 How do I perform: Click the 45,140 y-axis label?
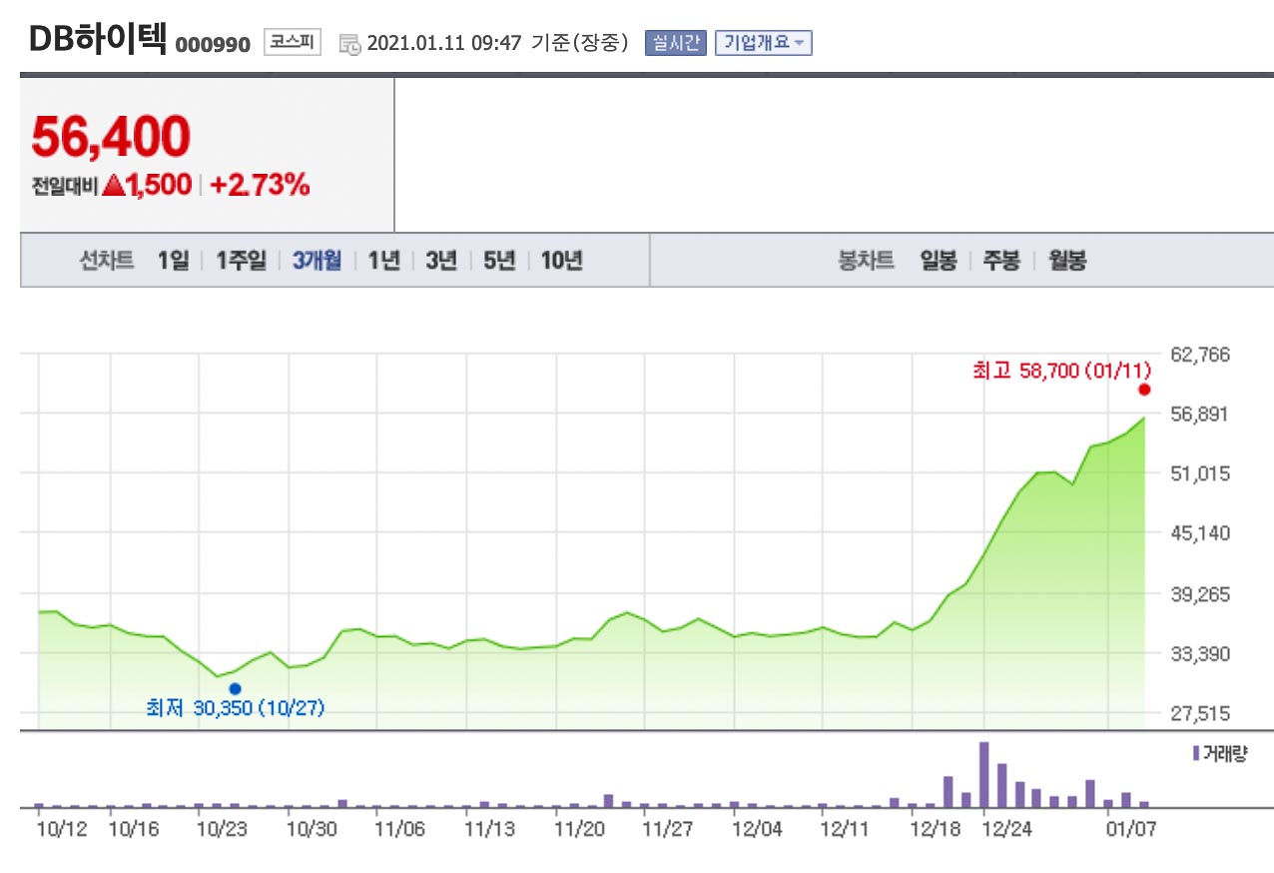click(x=1202, y=532)
